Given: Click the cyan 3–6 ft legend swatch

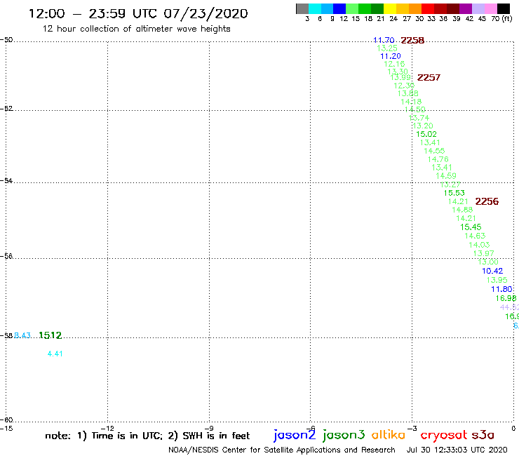Looking at the screenshot, I should pos(314,8).
